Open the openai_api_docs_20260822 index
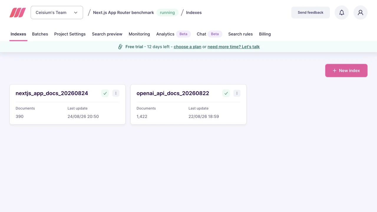The image size is (377, 212). click(173, 93)
